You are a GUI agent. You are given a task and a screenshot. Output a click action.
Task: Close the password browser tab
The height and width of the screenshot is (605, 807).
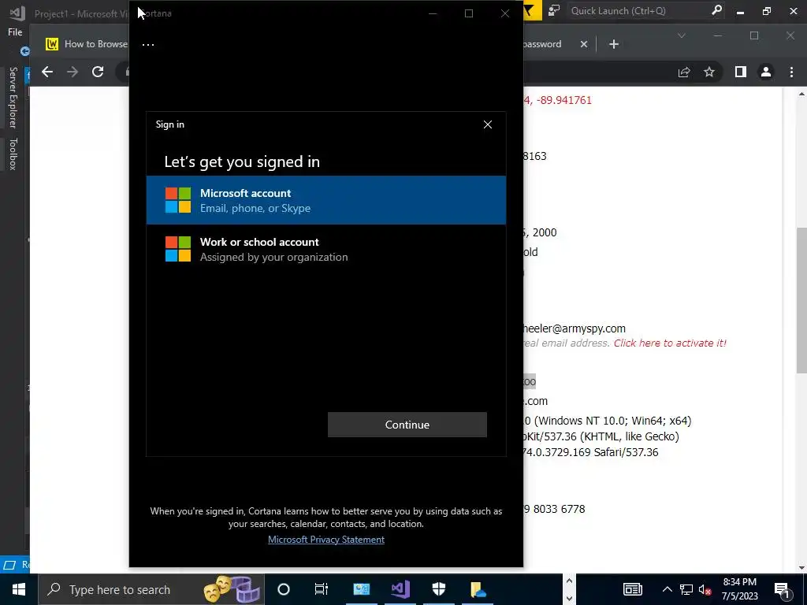pyautogui.click(x=584, y=44)
